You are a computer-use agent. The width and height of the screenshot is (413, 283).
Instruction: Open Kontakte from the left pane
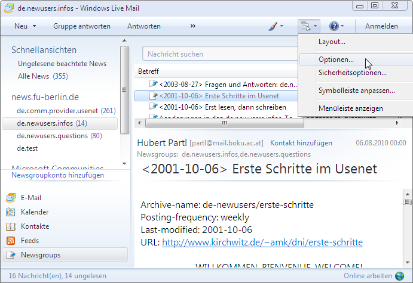pyautogui.click(x=35, y=226)
